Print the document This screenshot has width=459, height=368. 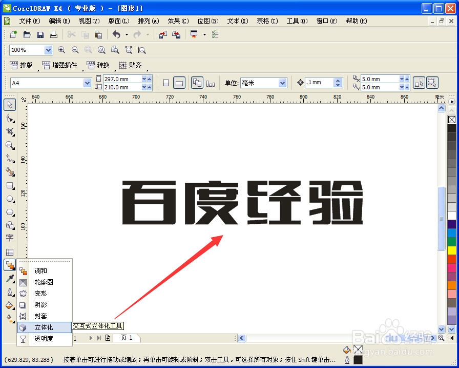point(54,34)
